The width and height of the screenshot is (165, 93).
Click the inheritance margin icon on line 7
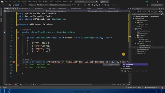pyautogui.click(x=5, y=32)
